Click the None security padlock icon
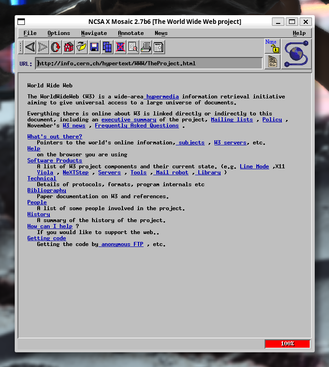The image size is (329, 367). point(272,46)
